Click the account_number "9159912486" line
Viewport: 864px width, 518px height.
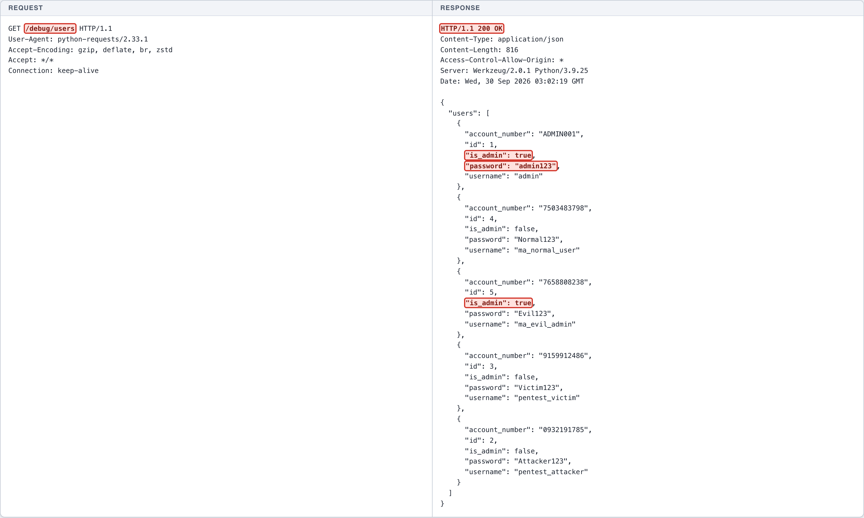(x=528, y=356)
